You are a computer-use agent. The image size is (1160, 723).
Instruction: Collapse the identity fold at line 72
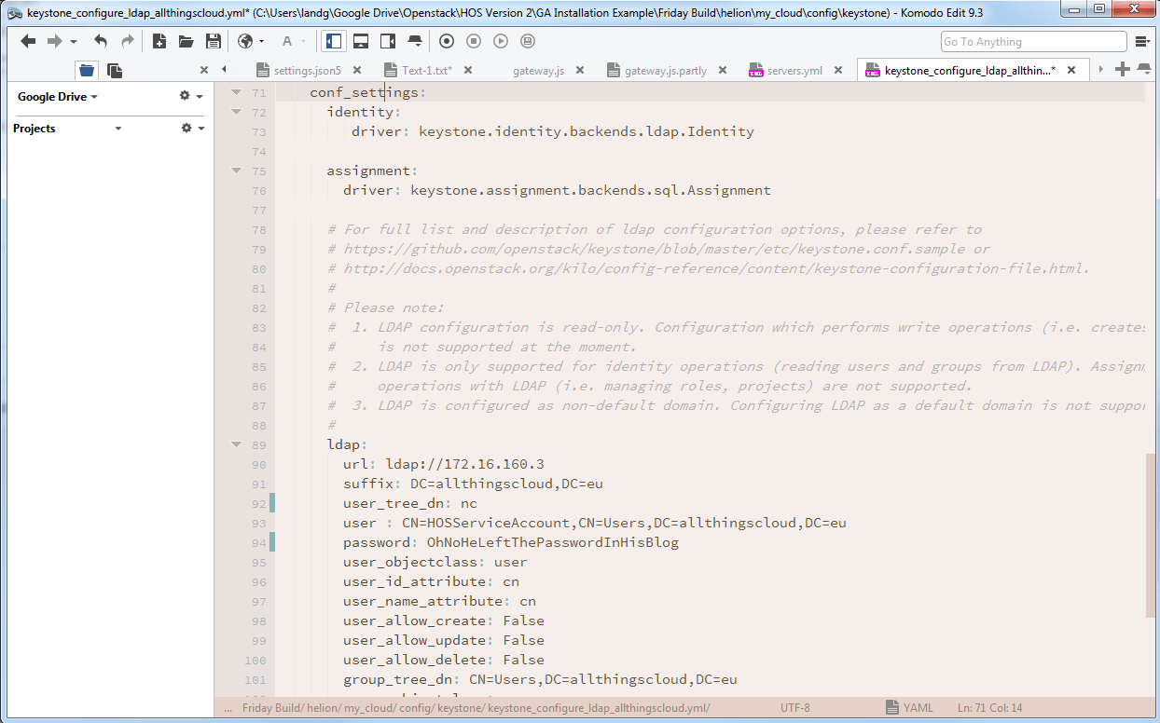(236, 112)
